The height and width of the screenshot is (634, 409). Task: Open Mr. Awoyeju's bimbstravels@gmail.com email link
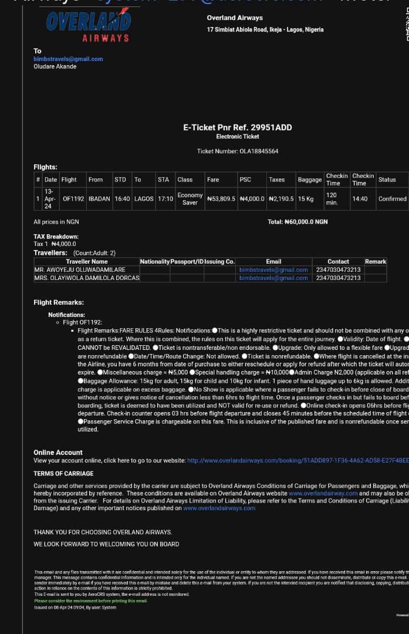[x=273, y=269]
